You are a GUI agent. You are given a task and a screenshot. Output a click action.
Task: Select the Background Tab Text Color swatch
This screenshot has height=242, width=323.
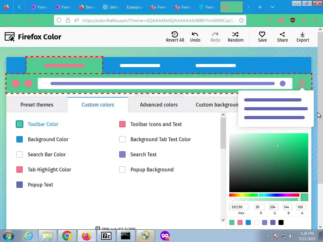122,139
